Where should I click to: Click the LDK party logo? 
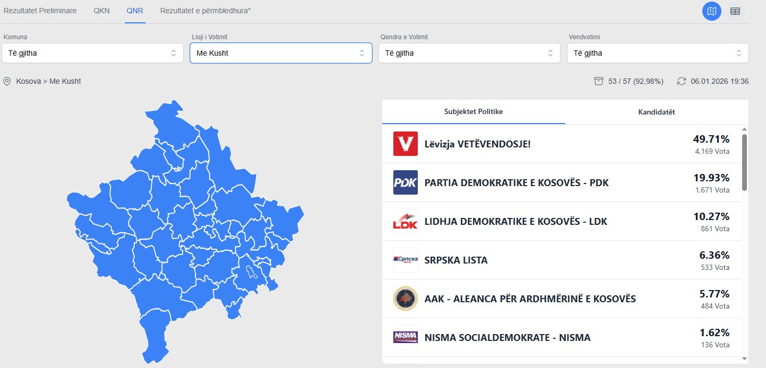[406, 221]
